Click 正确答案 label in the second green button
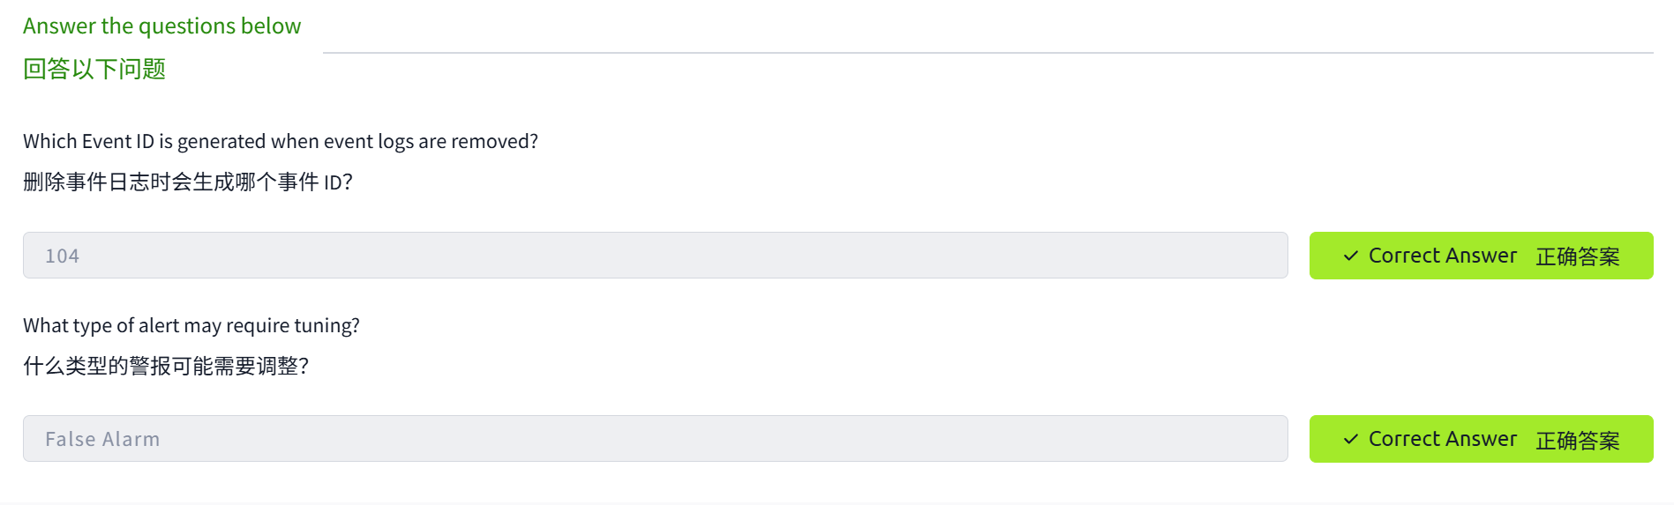The height and width of the screenshot is (505, 1674). tap(1577, 440)
